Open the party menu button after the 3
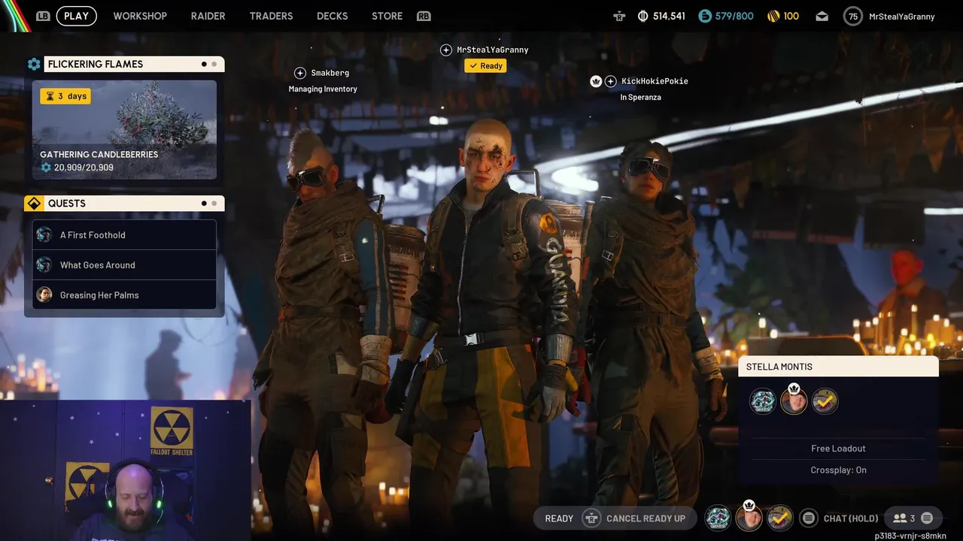This screenshot has width=963, height=541. [x=927, y=518]
